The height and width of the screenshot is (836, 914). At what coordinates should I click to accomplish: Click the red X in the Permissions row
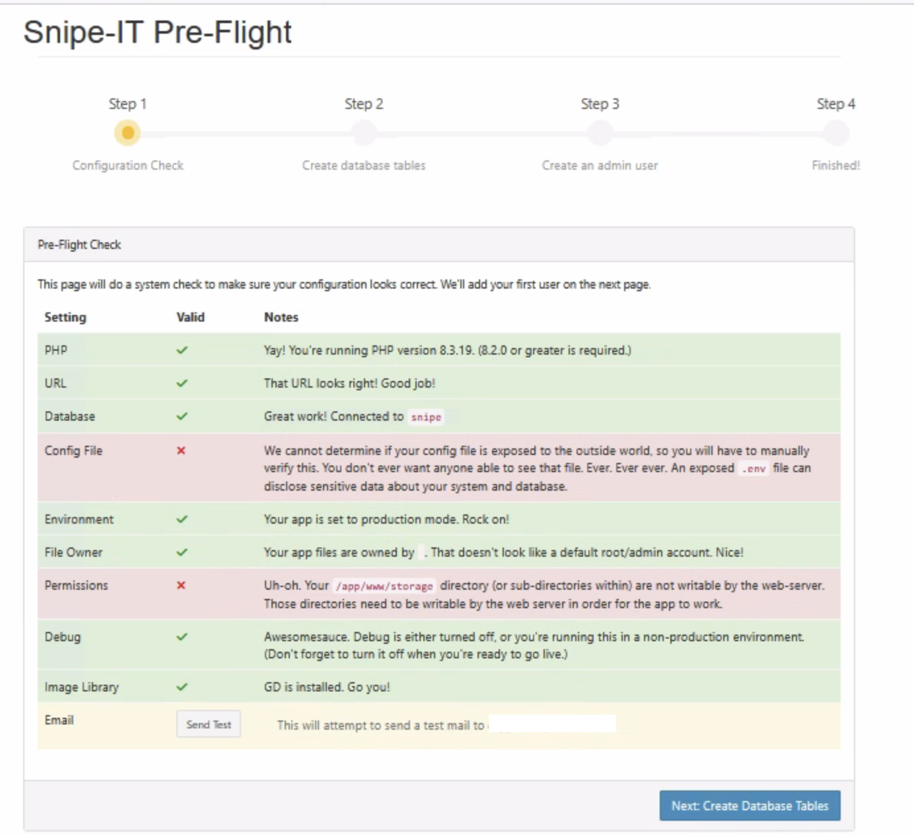(x=181, y=585)
